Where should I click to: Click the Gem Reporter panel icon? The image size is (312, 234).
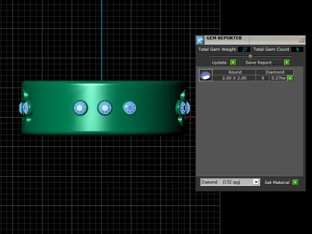(x=200, y=40)
